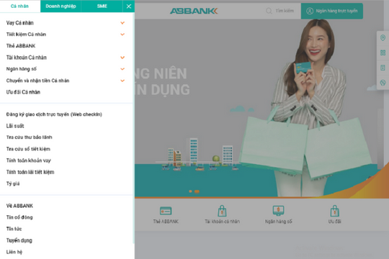Open the Tuyển dụng careers link
The height and width of the screenshot is (259, 389).
[x=19, y=240]
